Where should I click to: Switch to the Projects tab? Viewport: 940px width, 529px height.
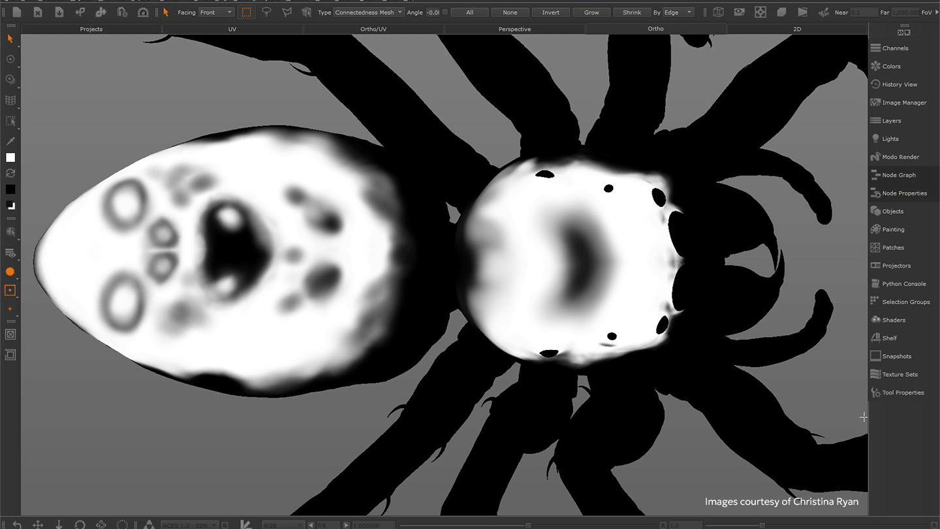coord(91,29)
